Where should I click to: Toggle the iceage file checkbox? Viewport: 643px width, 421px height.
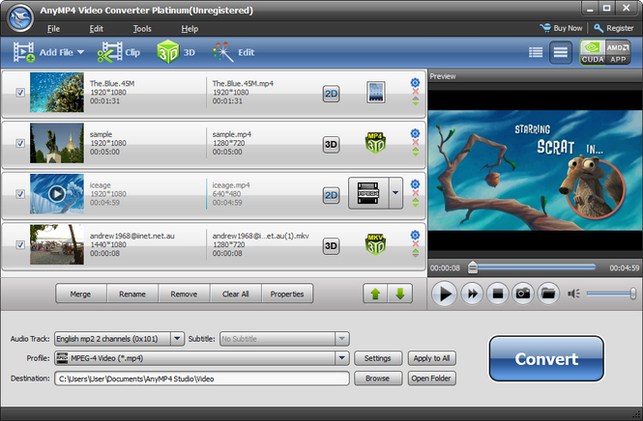[x=21, y=194]
